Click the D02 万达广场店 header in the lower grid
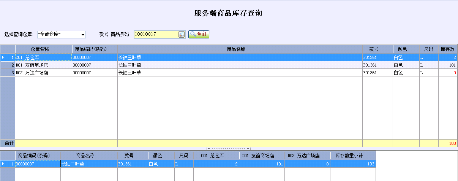 pyautogui.click(x=307, y=156)
